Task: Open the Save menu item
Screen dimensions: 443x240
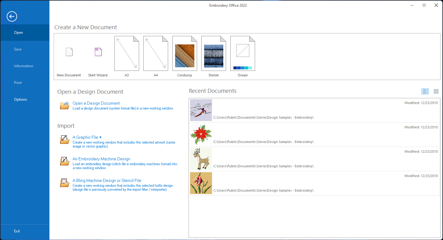Action: pos(18,49)
